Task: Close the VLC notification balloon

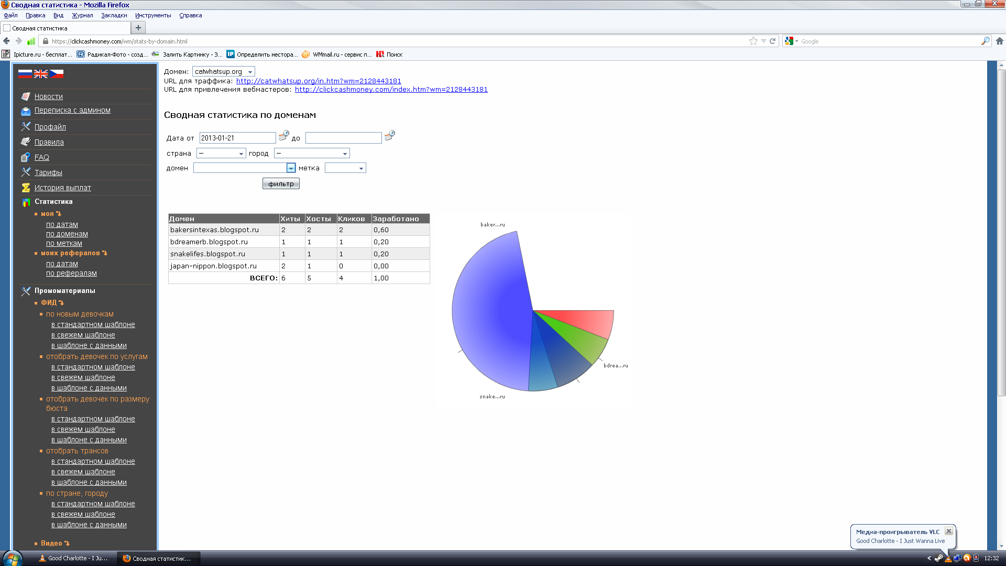Action: click(x=948, y=531)
